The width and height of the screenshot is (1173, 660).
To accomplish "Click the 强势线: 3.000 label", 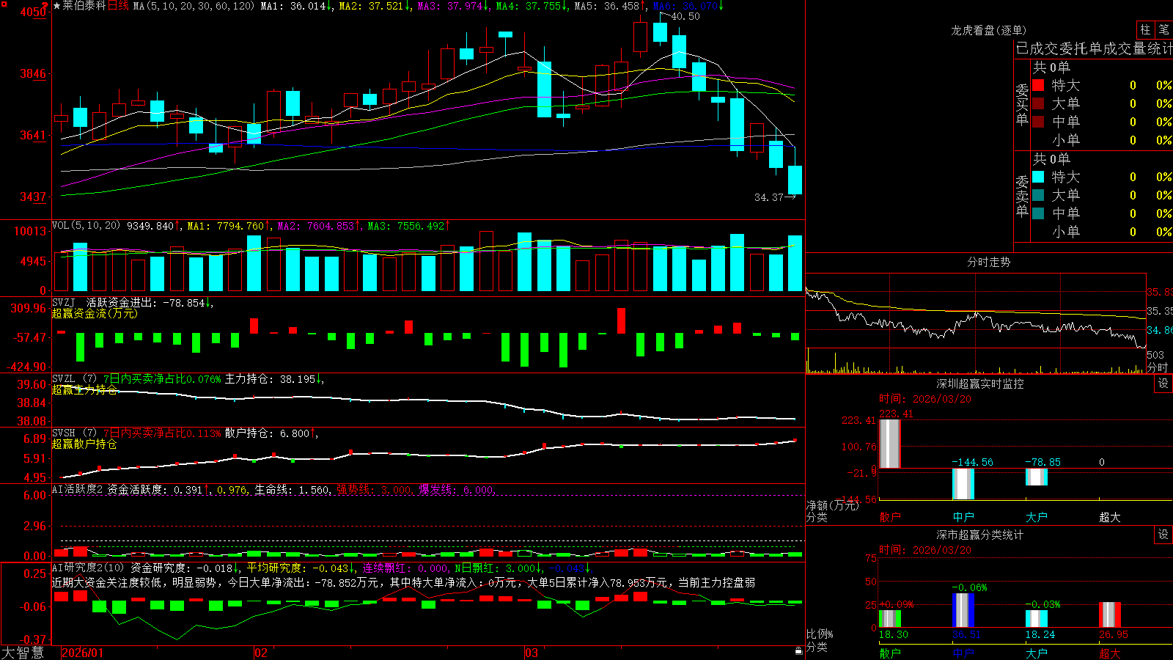I will [374, 489].
